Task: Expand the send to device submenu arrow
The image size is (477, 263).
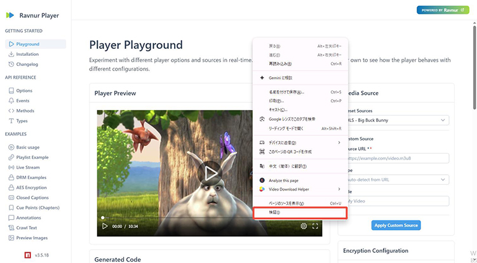Action: [x=339, y=142]
